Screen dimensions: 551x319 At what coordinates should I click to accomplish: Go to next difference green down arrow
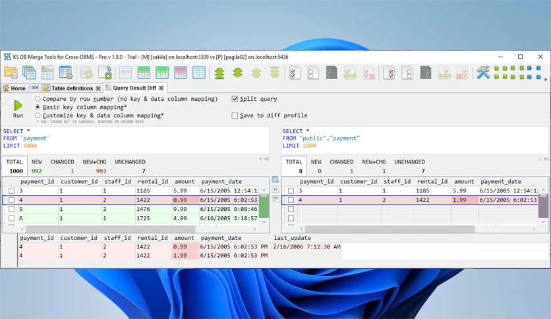(237, 72)
